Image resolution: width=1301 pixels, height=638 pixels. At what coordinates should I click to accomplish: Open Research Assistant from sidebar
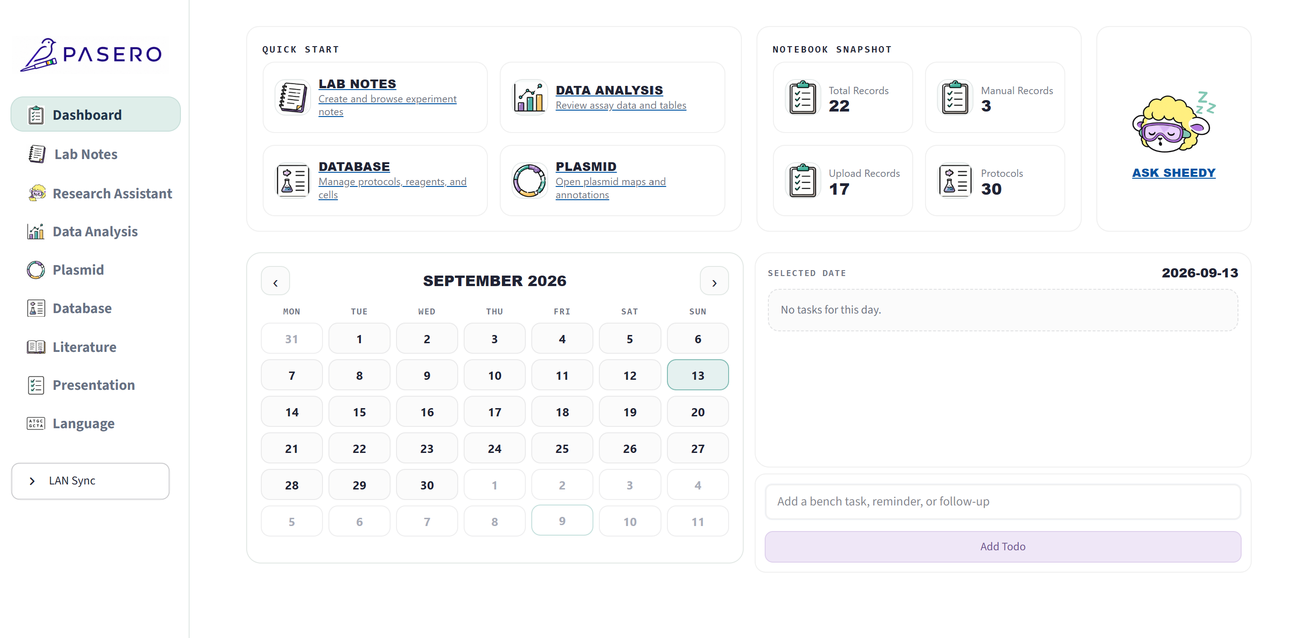point(95,193)
